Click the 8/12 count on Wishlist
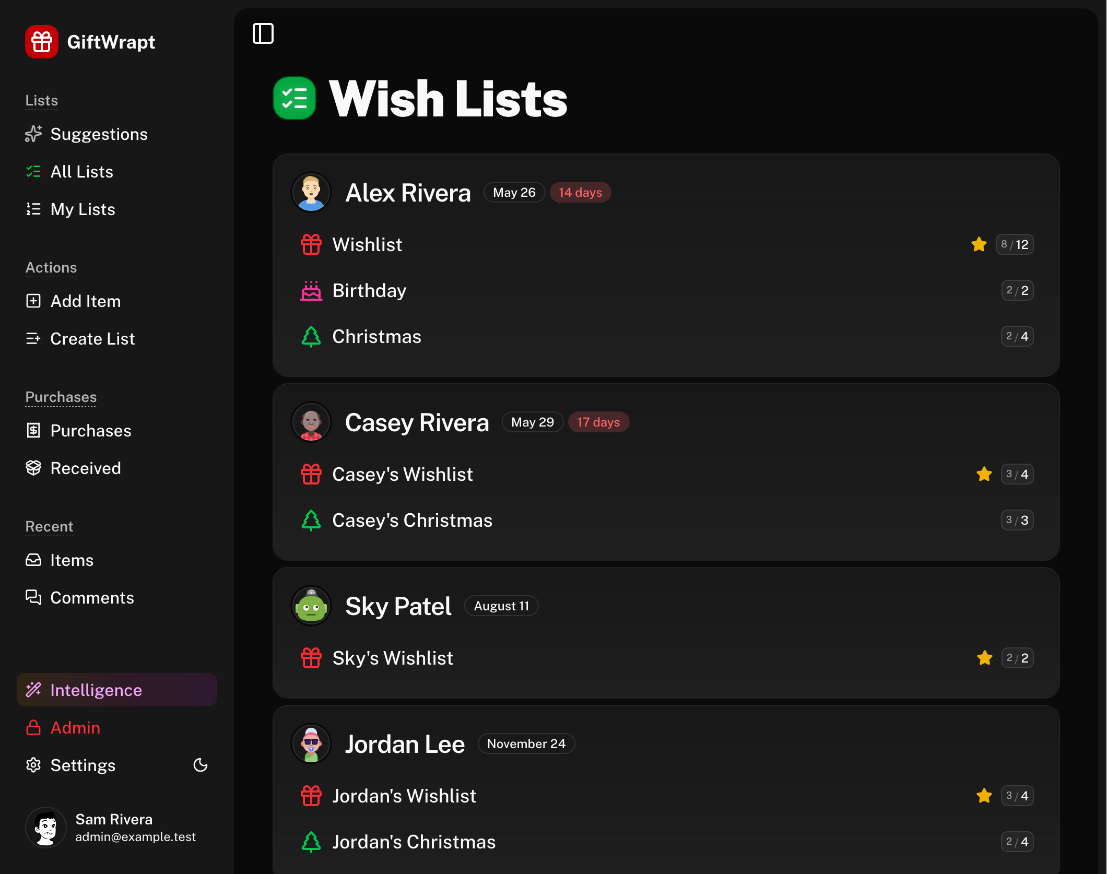1107x874 pixels. tap(1015, 244)
